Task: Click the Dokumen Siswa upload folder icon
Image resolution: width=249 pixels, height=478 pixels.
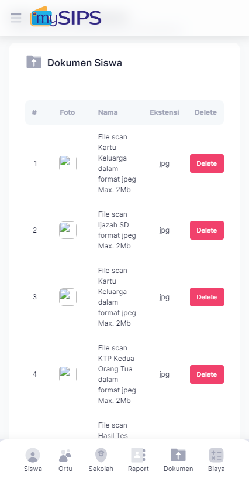Action: [34, 62]
